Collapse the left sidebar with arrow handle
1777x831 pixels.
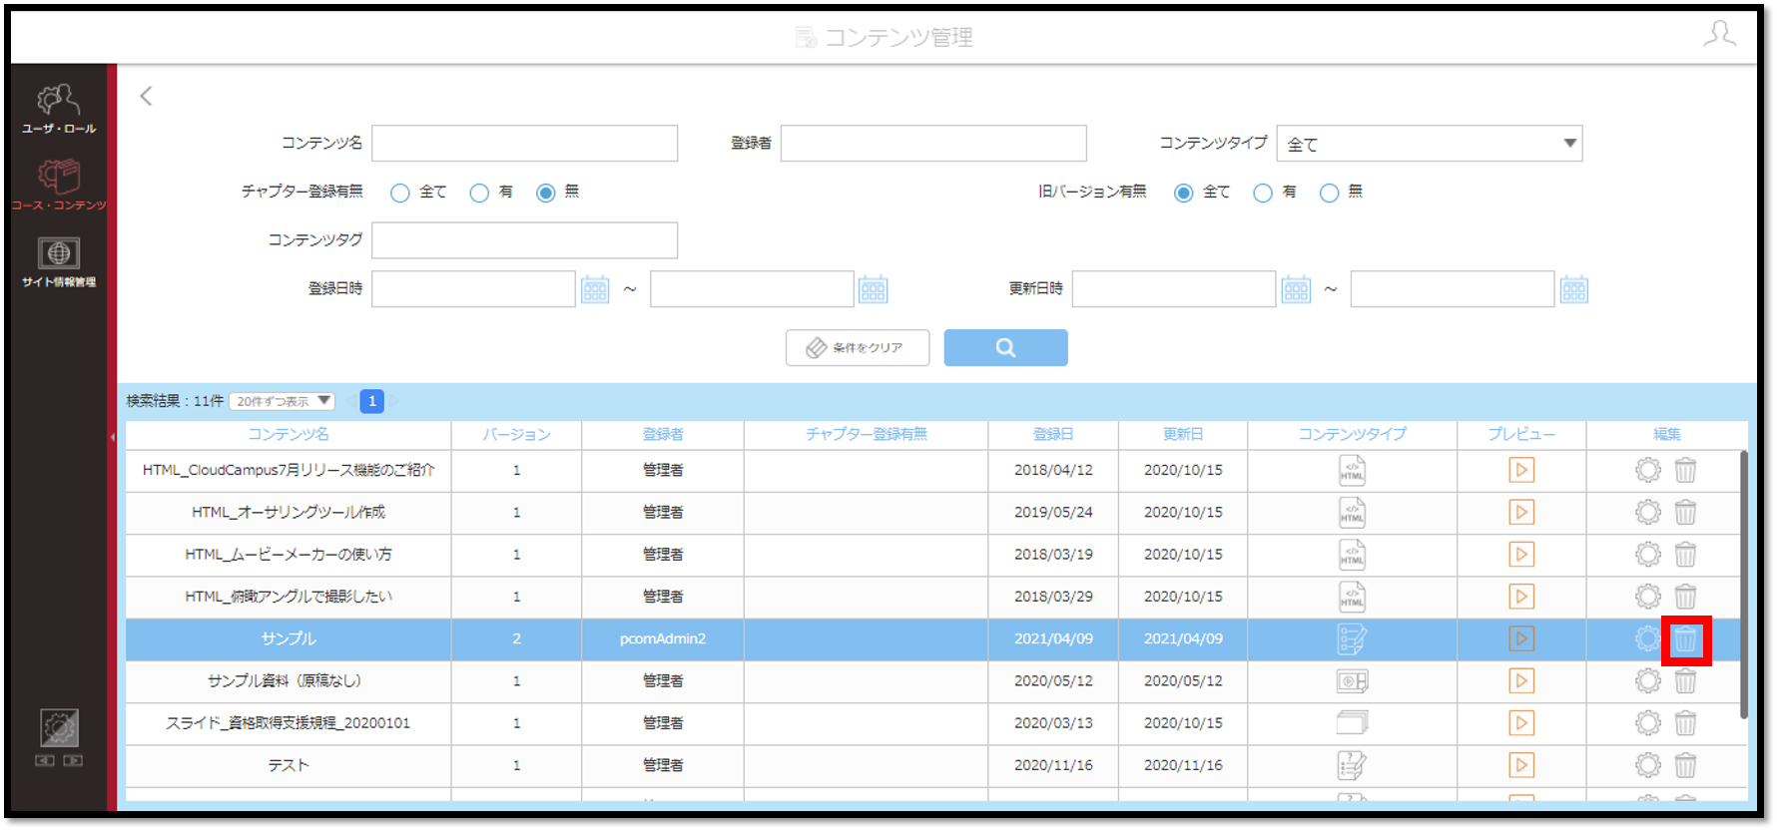pyautogui.click(x=113, y=437)
